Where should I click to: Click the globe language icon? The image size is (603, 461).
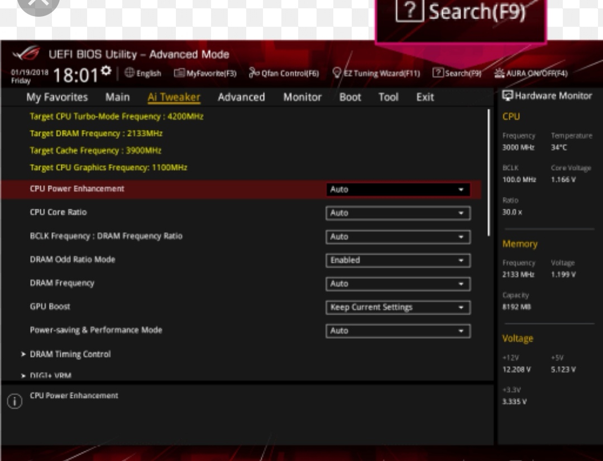130,73
